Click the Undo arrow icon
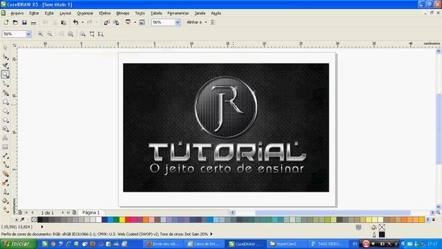This screenshot has width=442, height=249. (x=75, y=22)
